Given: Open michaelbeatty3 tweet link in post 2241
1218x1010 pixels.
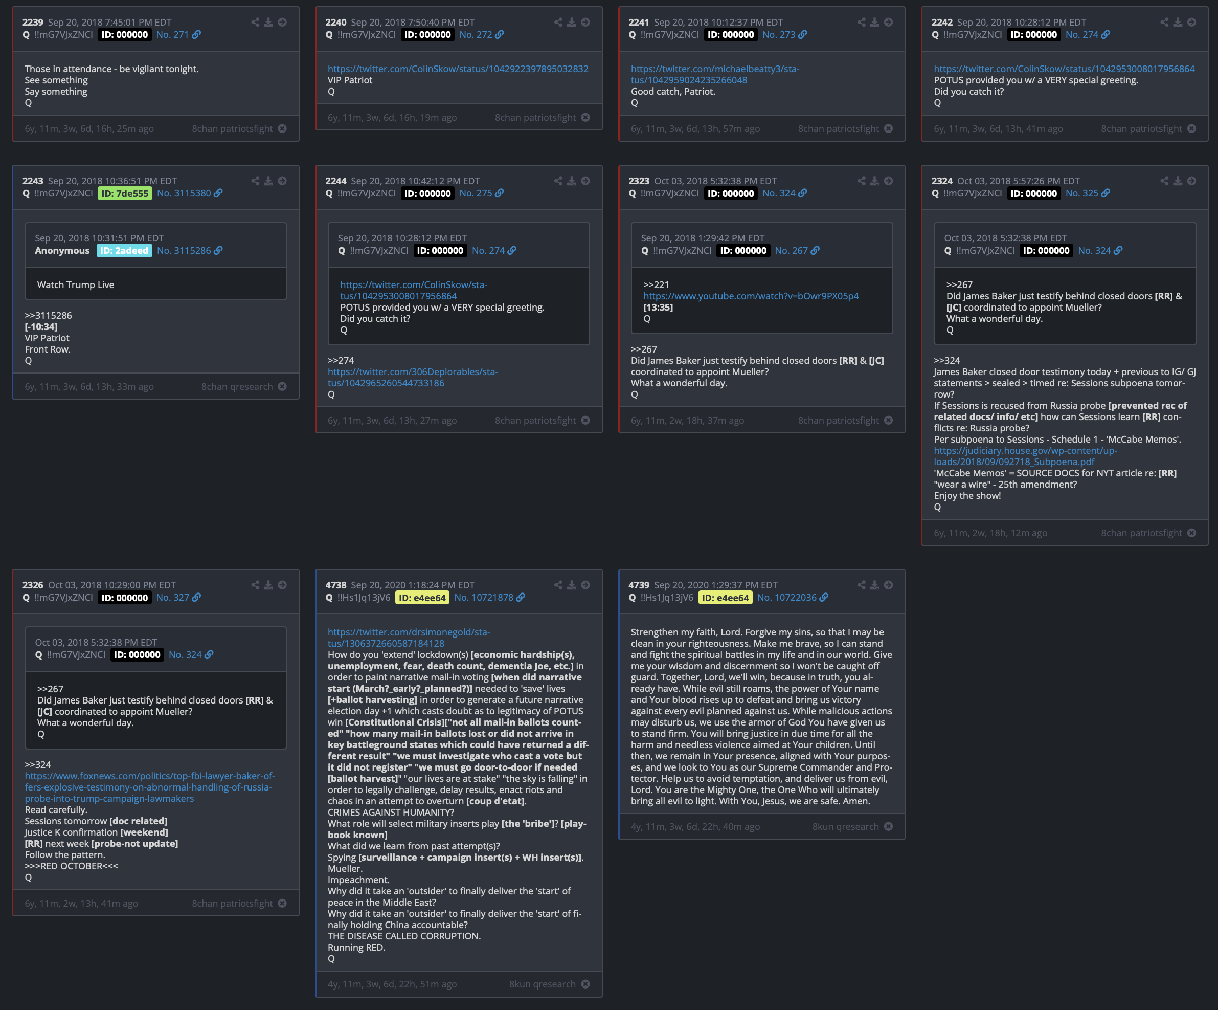Looking at the screenshot, I should point(715,74).
